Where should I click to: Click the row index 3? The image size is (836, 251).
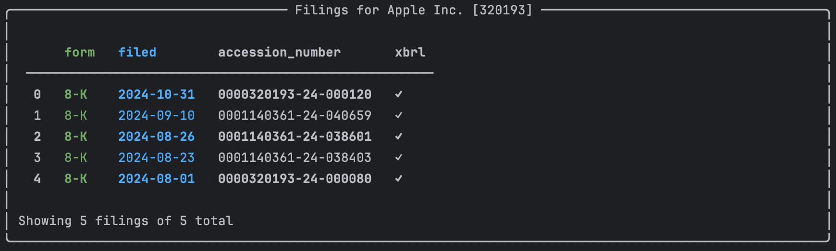(37, 158)
